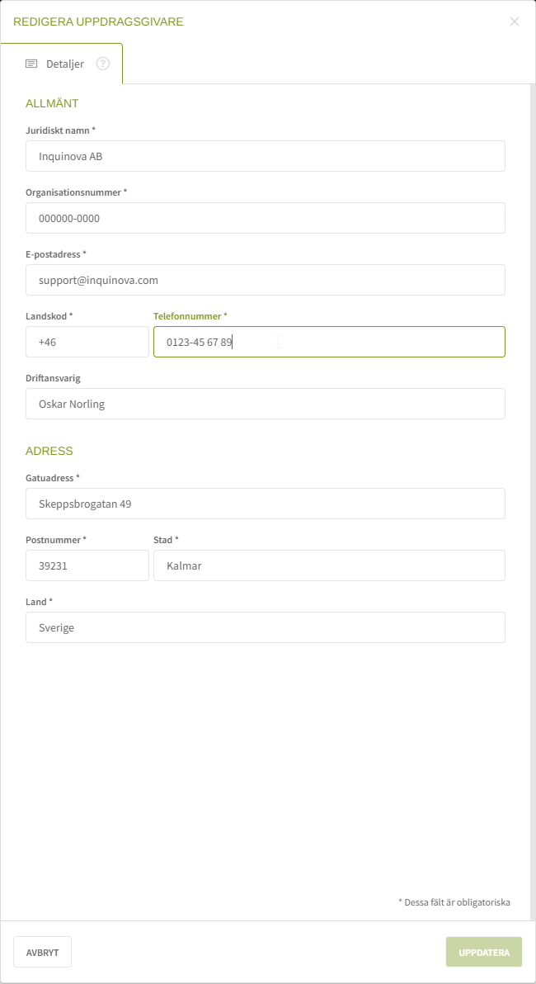Click the help question mark icon
The width and height of the screenshot is (536, 984).
tap(103, 64)
